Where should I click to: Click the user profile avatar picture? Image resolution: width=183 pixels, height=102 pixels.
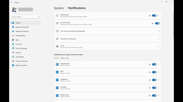(x=14, y=9)
